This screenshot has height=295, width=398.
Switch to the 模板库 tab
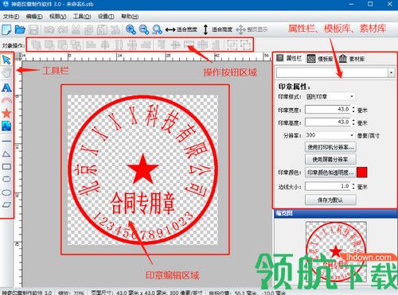(x=320, y=59)
